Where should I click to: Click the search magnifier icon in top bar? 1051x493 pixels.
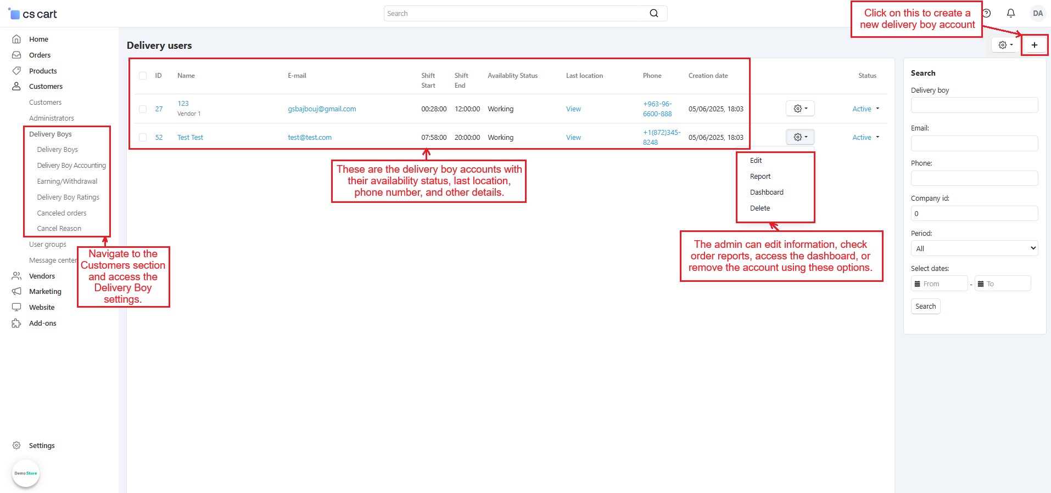point(653,13)
